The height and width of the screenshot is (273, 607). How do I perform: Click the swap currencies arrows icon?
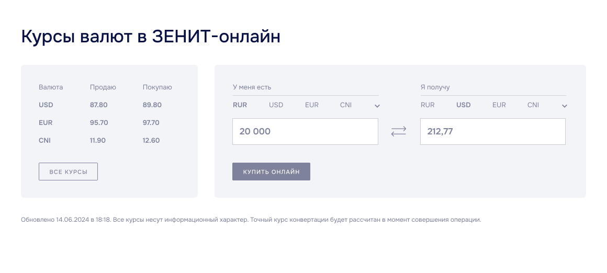[398, 132]
